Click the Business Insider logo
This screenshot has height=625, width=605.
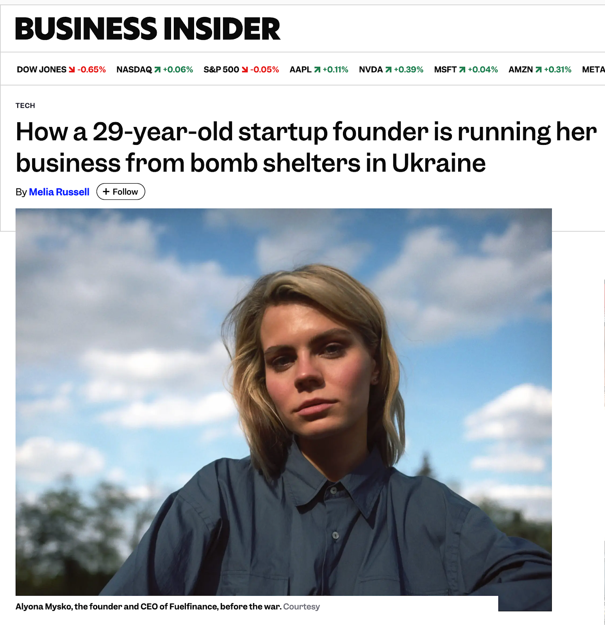coord(148,29)
